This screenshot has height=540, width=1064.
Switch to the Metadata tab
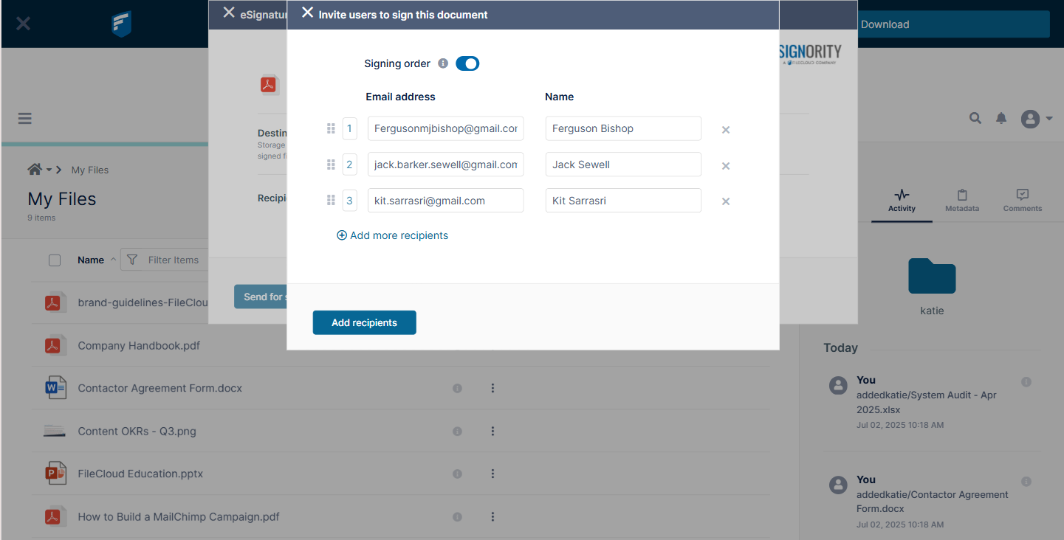point(962,200)
